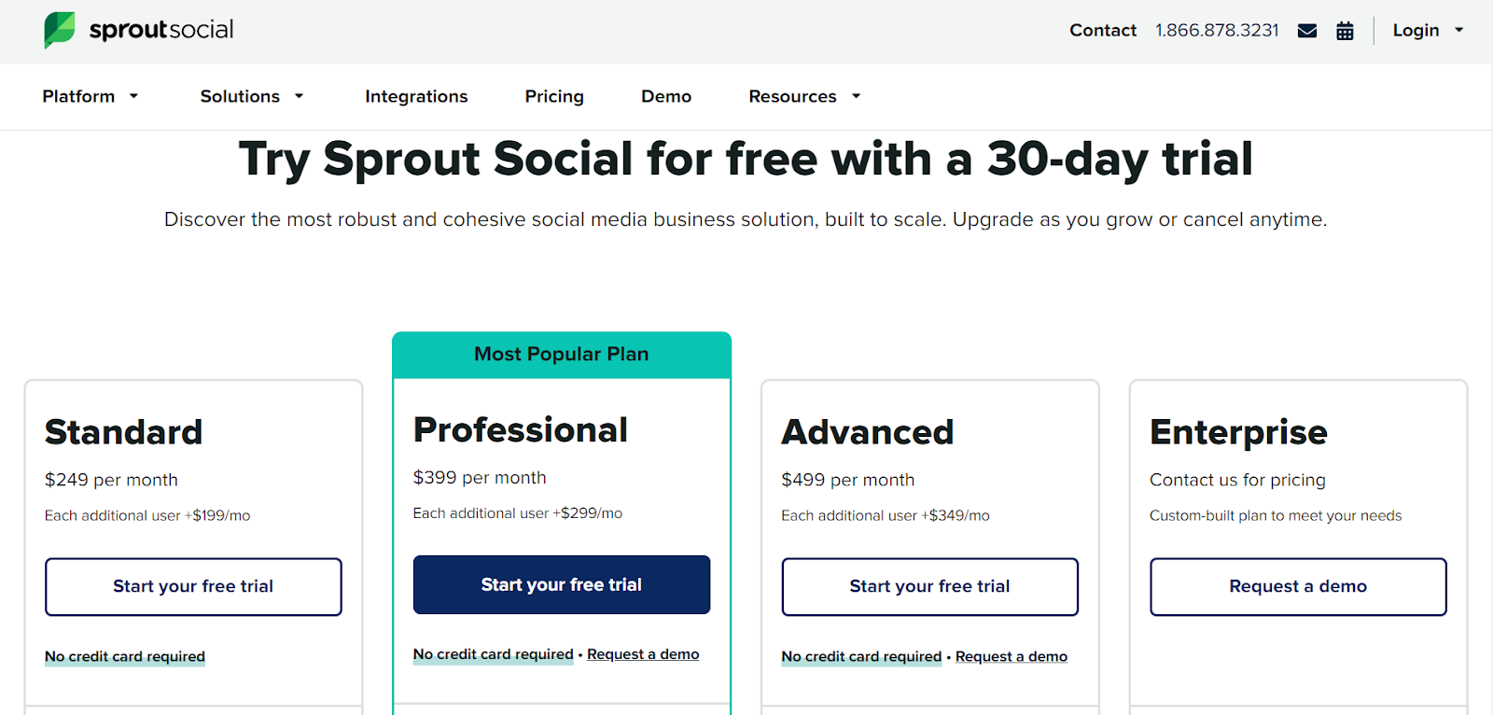
Task: Click Request a demo button for Enterprise
Action: click(x=1298, y=586)
